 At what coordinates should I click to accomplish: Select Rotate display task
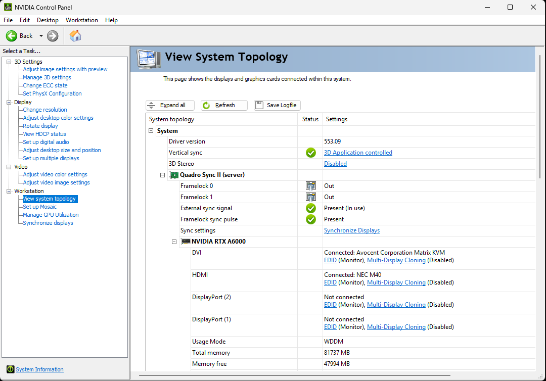click(x=40, y=126)
